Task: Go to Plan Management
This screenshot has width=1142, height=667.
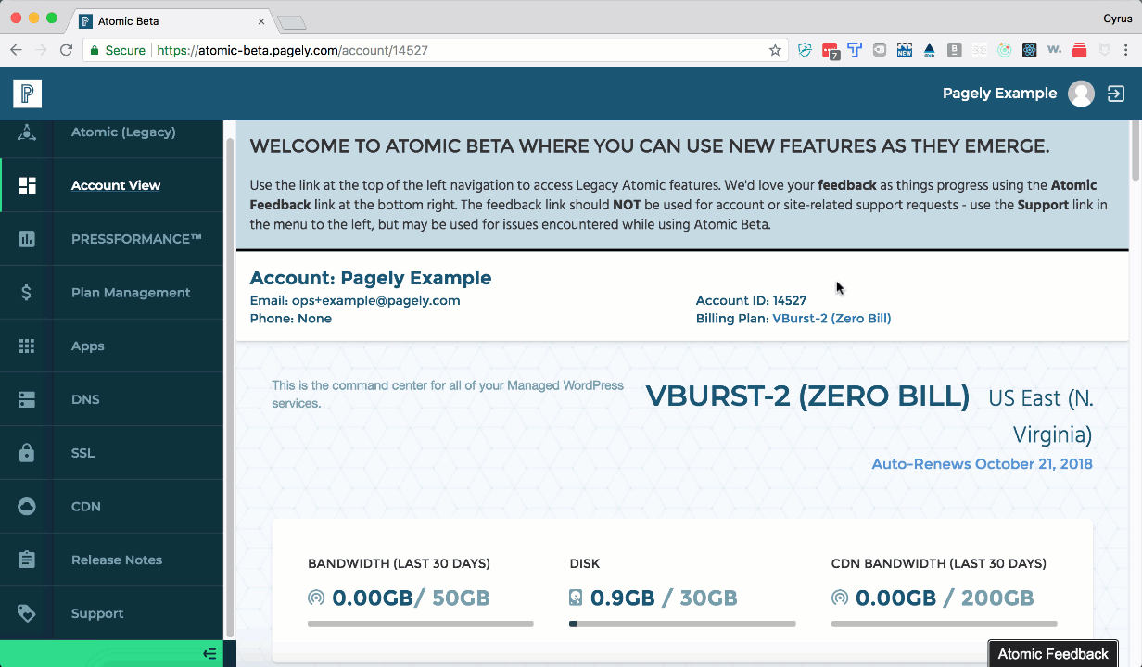Action: (x=131, y=293)
